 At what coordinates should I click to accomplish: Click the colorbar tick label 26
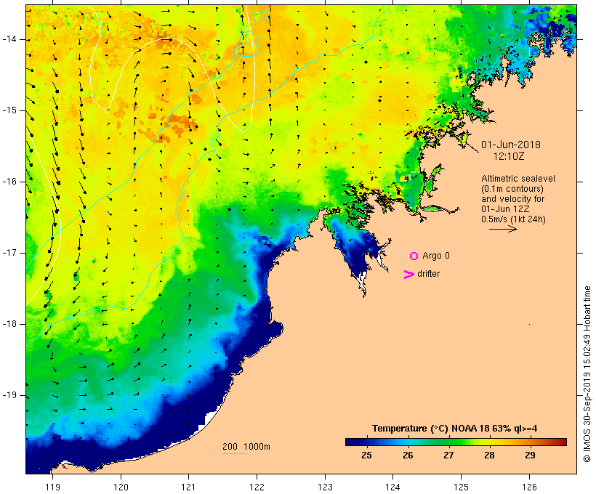tap(408, 455)
